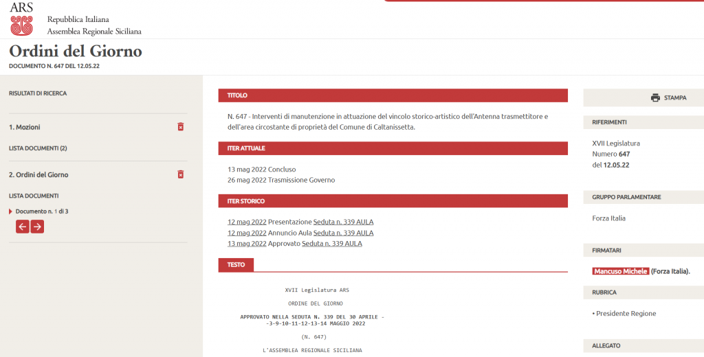Image resolution: width=704 pixels, height=357 pixels.
Task: Delete the Mozioni search result via trash icon
Action: [x=181, y=127]
